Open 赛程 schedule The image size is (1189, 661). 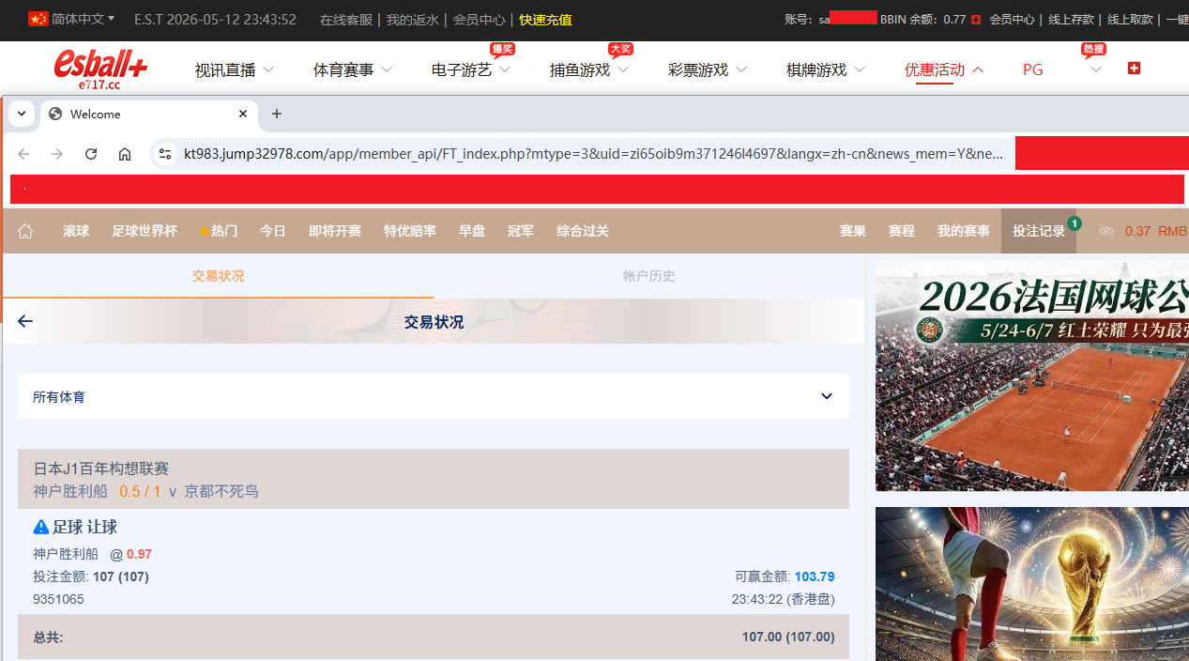[x=902, y=231]
